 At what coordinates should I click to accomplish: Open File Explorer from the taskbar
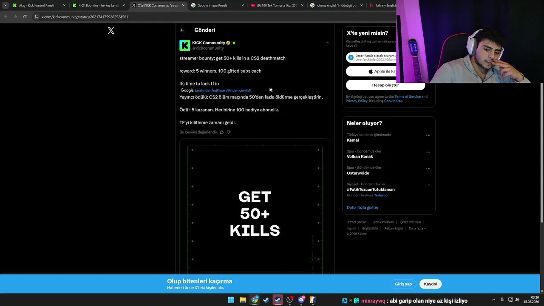243,300
